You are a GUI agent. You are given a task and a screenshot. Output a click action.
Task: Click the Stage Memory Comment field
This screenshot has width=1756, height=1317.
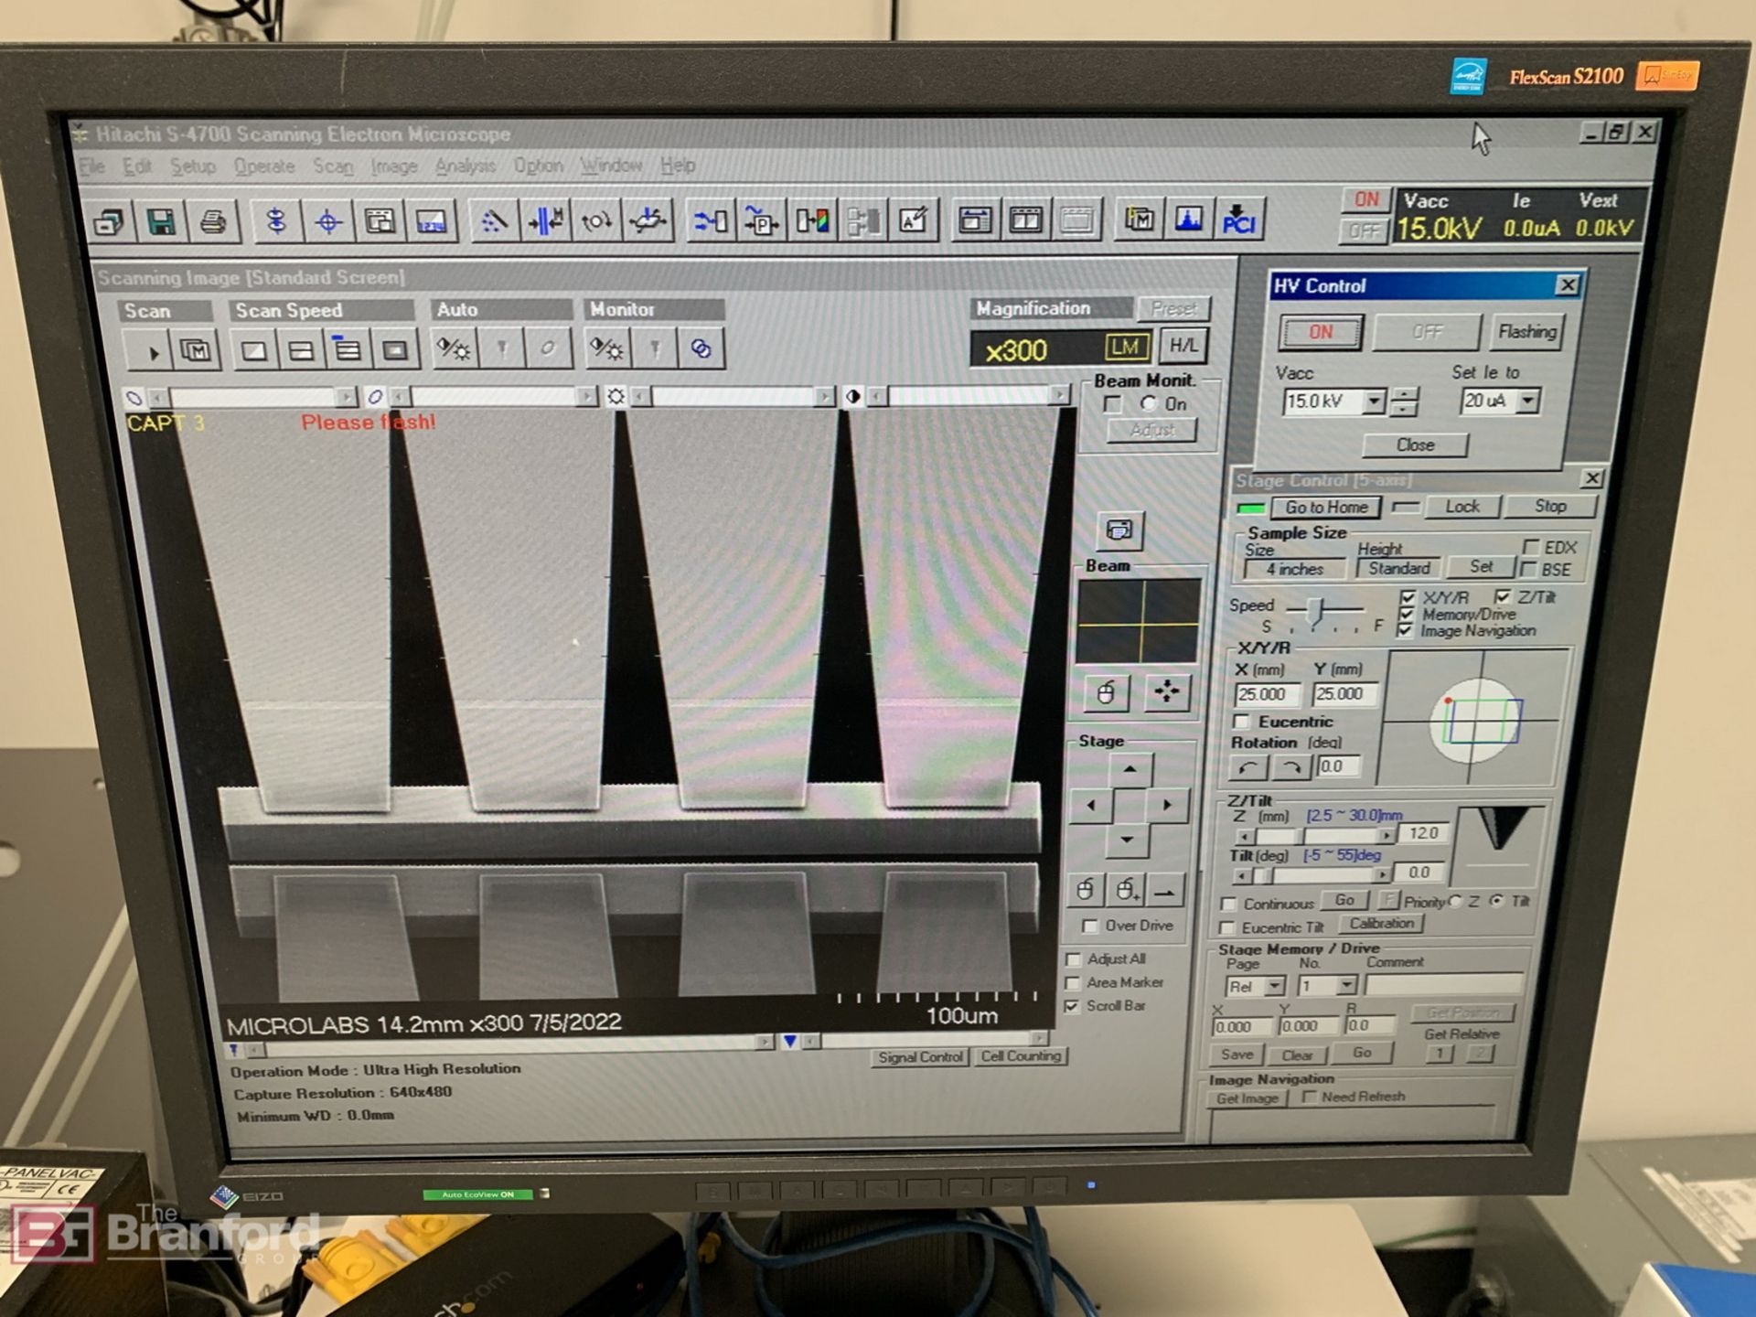point(1443,985)
